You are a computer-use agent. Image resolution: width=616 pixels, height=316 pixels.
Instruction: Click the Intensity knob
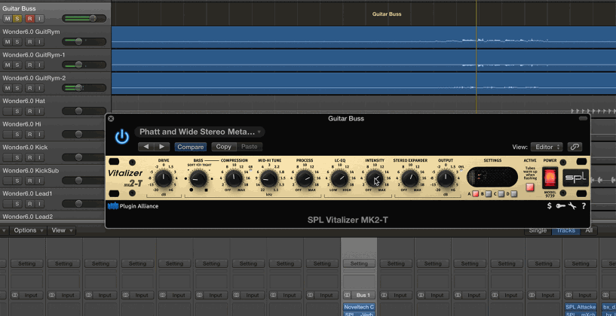[x=375, y=179]
